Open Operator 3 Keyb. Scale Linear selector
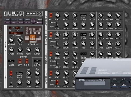This screenshot has height=97, width=131. point(83,54)
